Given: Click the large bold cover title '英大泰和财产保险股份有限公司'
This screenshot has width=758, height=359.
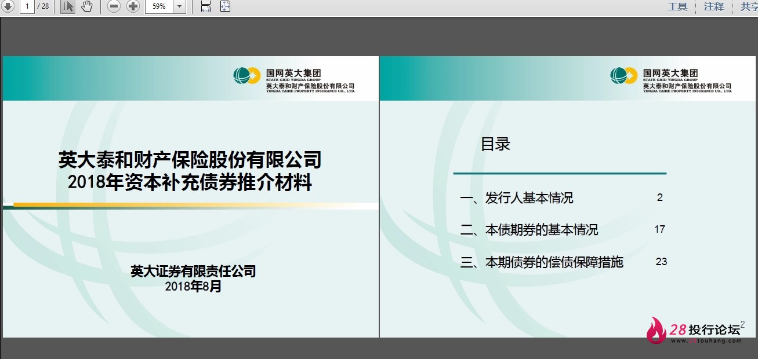Looking at the screenshot, I should pyautogui.click(x=190, y=159).
